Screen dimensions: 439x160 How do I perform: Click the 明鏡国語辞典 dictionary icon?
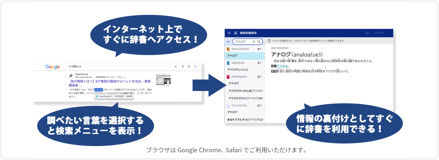(x=228, y=63)
